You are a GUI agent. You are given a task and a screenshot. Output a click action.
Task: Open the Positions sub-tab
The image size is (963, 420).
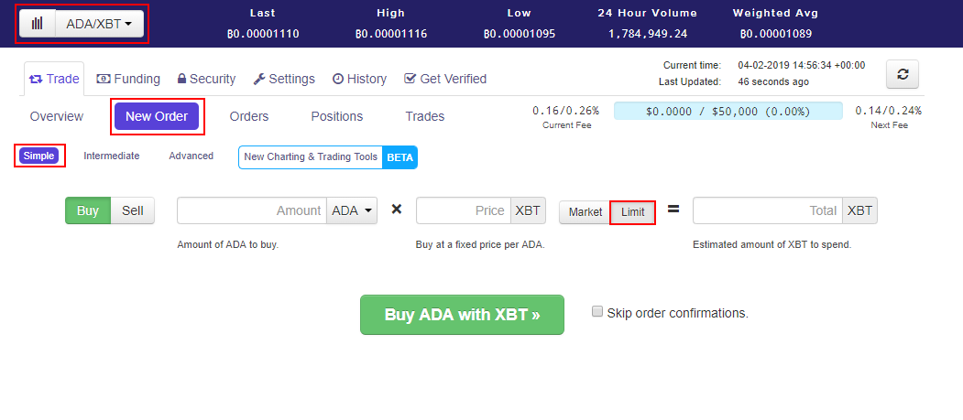tap(336, 116)
